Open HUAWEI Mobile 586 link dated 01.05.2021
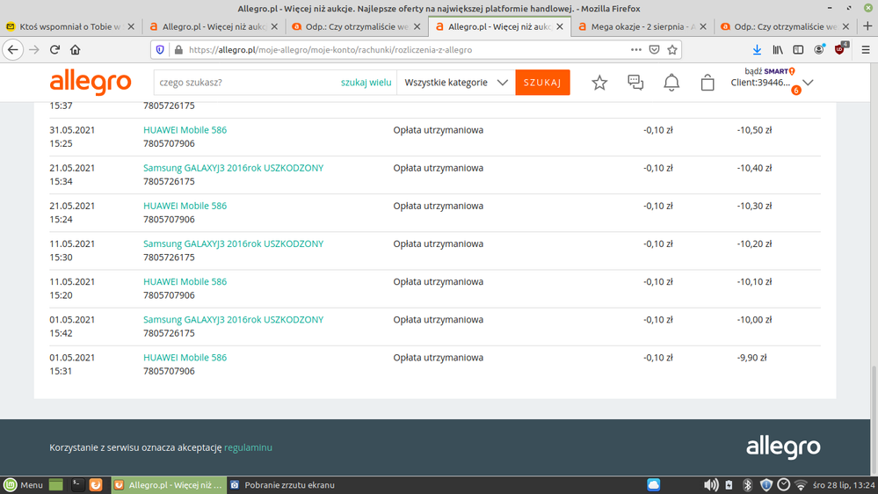878x494 pixels. pos(185,358)
